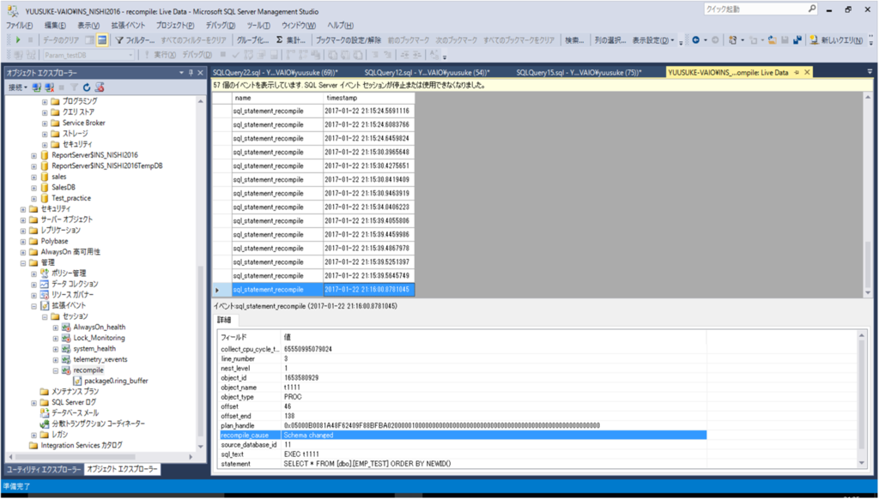Viewport: 879px width, 499px height.
Task: Click the blue navigate back arrow icon
Action: click(x=695, y=40)
